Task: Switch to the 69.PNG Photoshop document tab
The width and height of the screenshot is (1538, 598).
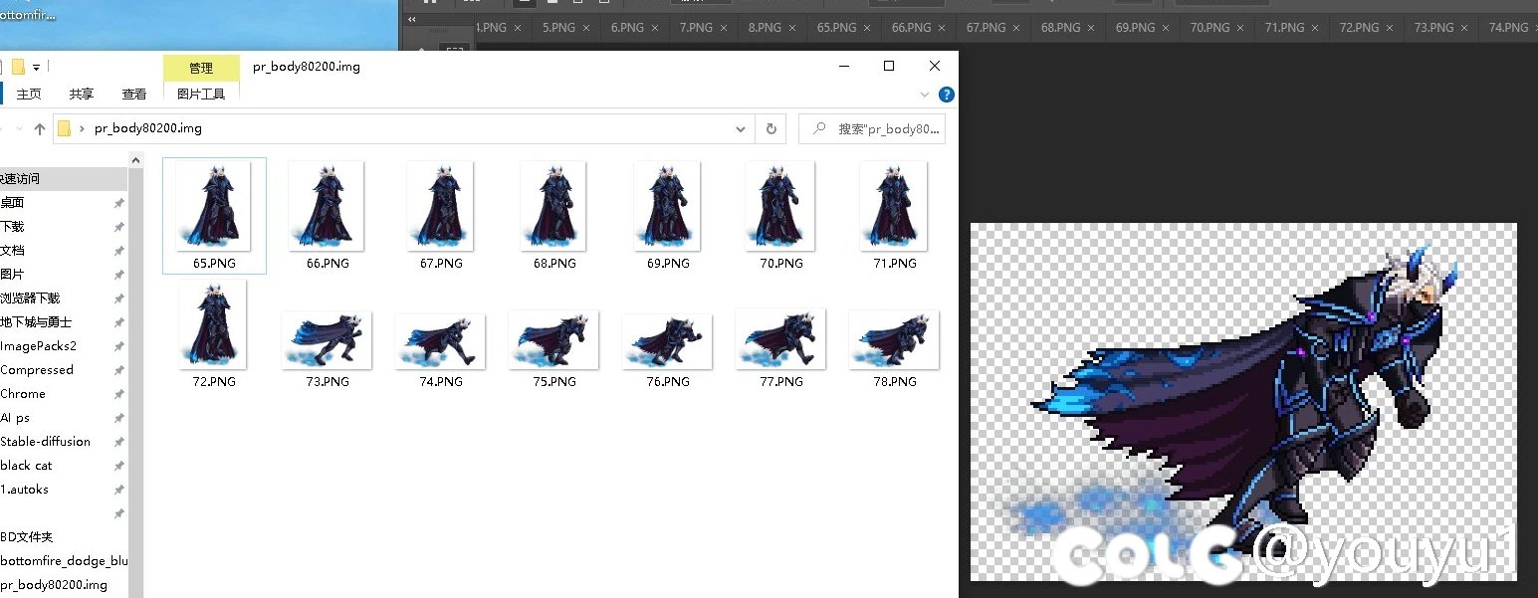Action: [x=1135, y=28]
